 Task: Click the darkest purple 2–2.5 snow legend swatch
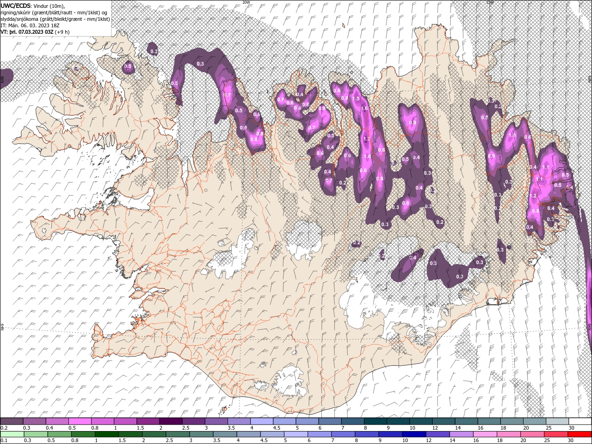click(x=171, y=421)
